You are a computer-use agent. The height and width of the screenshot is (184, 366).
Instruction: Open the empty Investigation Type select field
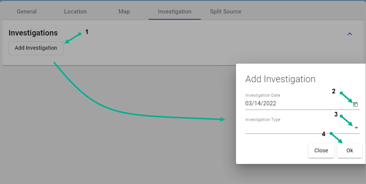coord(298,128)
